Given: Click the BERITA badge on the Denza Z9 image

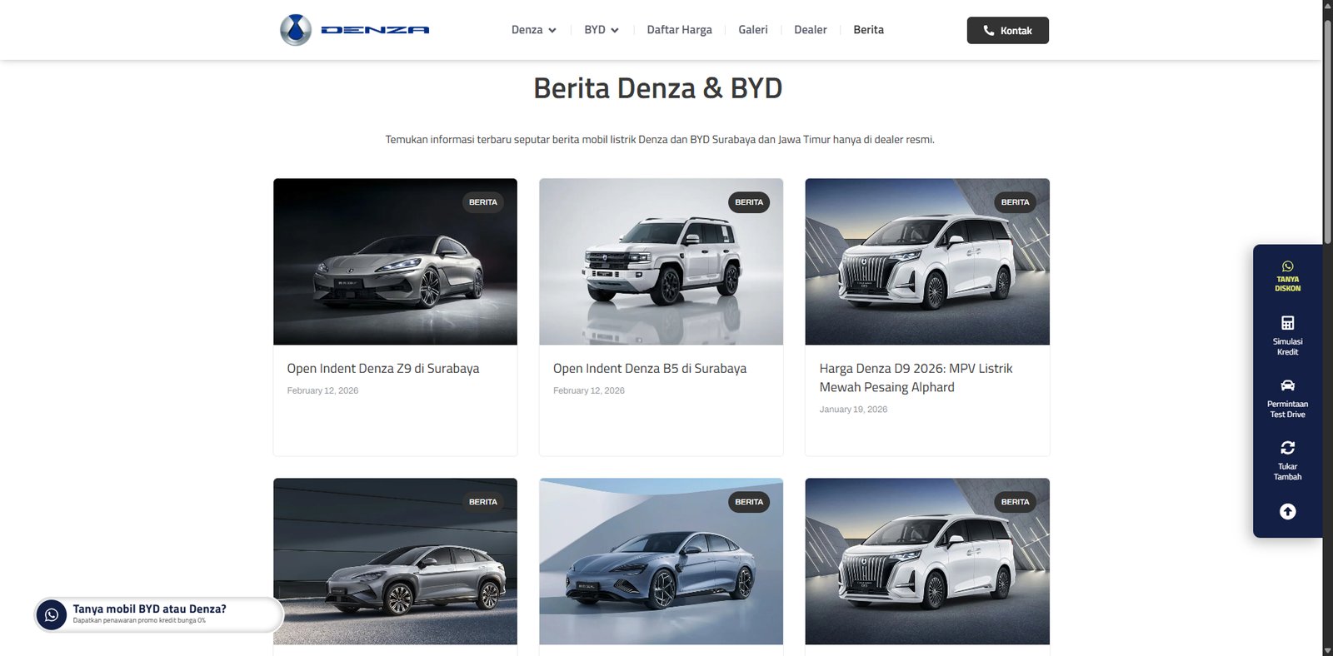Looking at the screenshot, I should [x=482, y=202].
